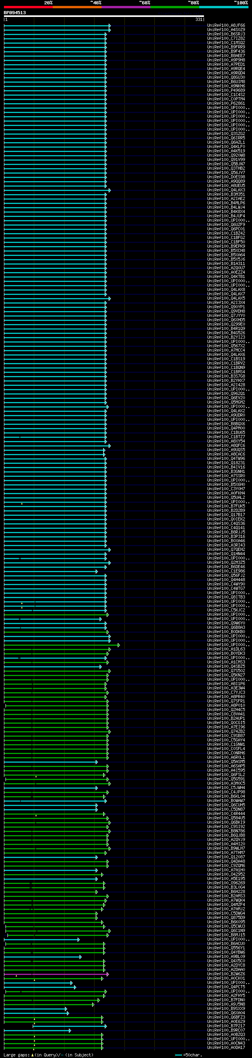Image resolution: width=252 pixels, height=1058 pixels.
Task: Select label UniRef100_B5X6H0
Action: coord(226,485)
